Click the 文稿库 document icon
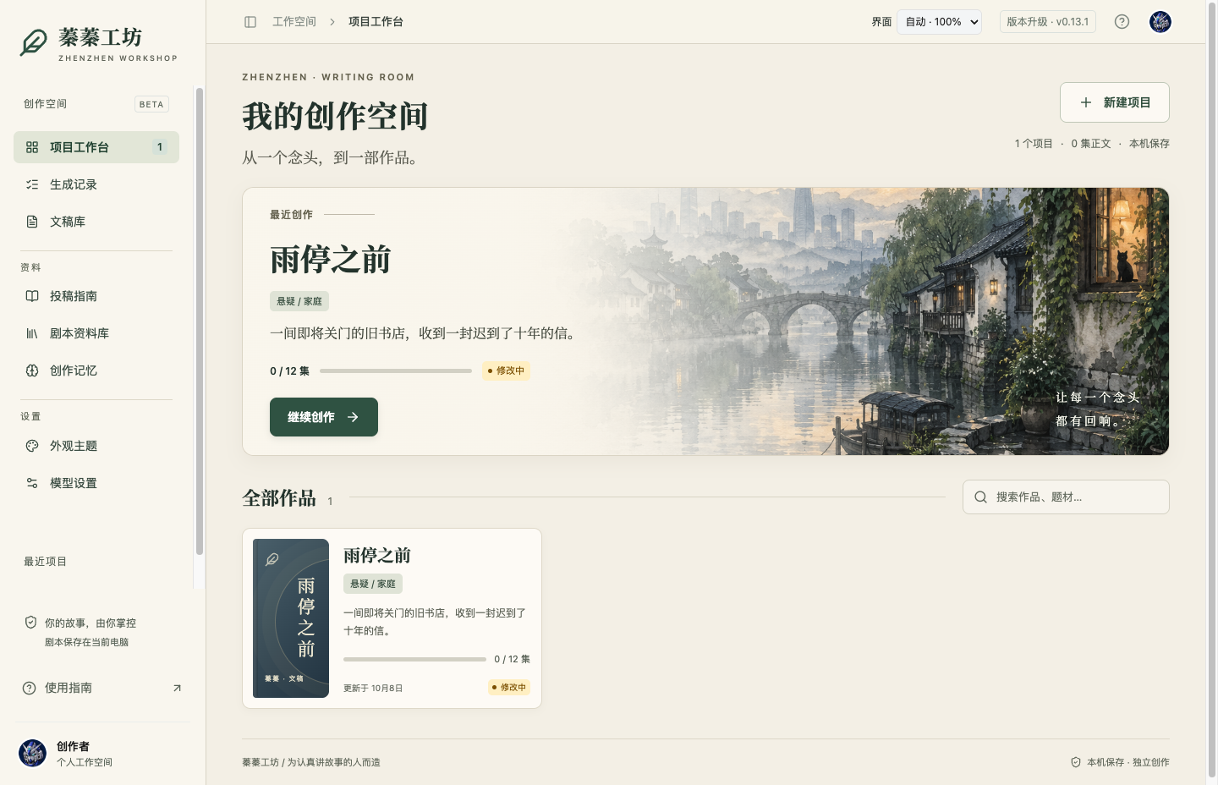 pyautogui.click(x=32, y=222)
